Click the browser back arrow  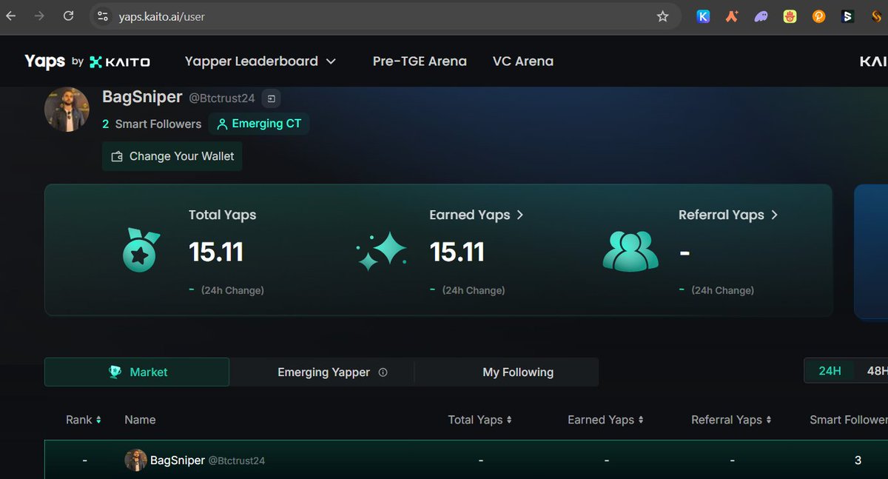click(x=10, y=16)
